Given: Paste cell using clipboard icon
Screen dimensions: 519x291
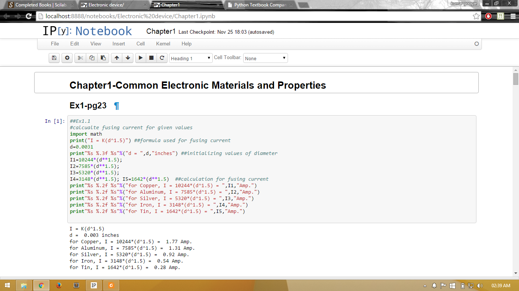Looking at the screenshot, I should click(103, 58).
